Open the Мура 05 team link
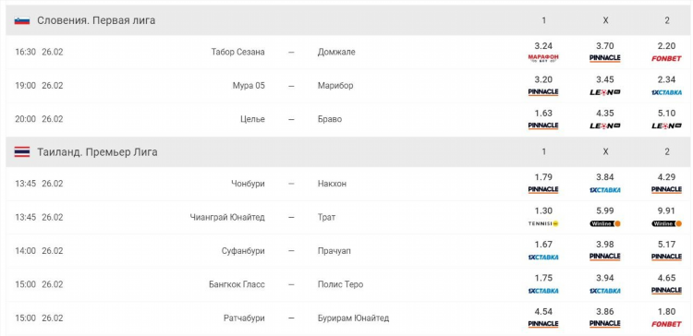 tap(249, 86)
